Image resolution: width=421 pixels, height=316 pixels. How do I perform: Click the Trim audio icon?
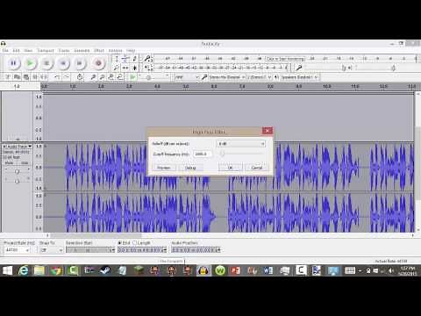pyautogui.click(x=35, y=77)
